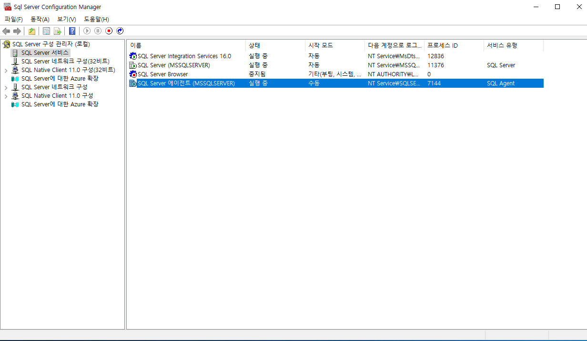Click 실행 중 status of the SQL Server (MSSQLSERVER) row
This screenshot has height=341, width=587.
point(258,65)
